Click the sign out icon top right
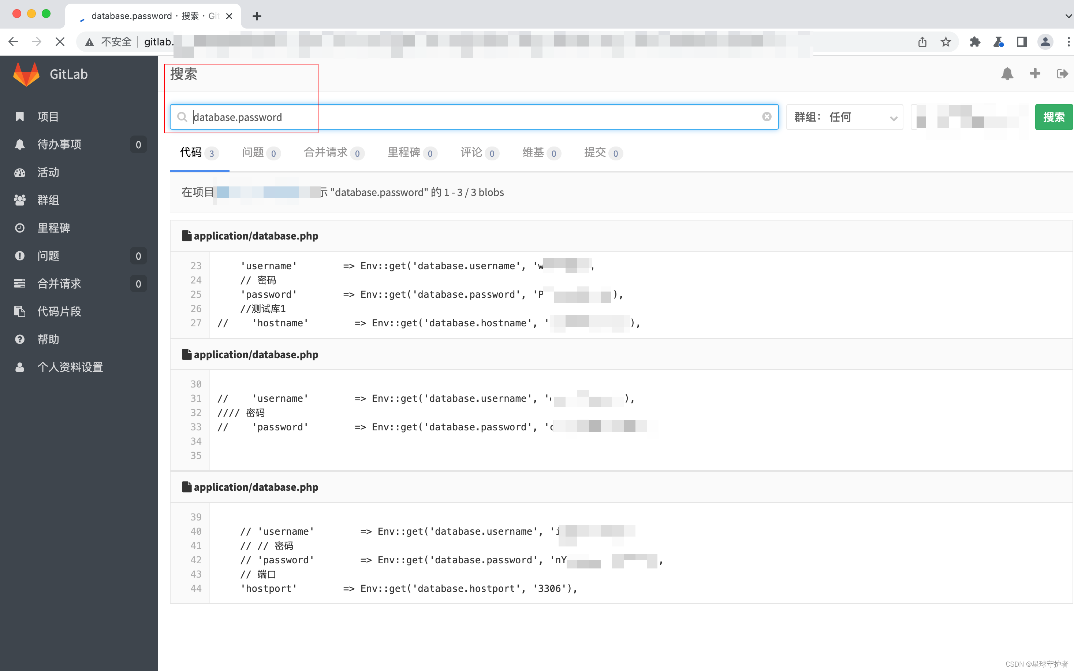Viewport: 1074px width, 671px height. (1062, 74)
